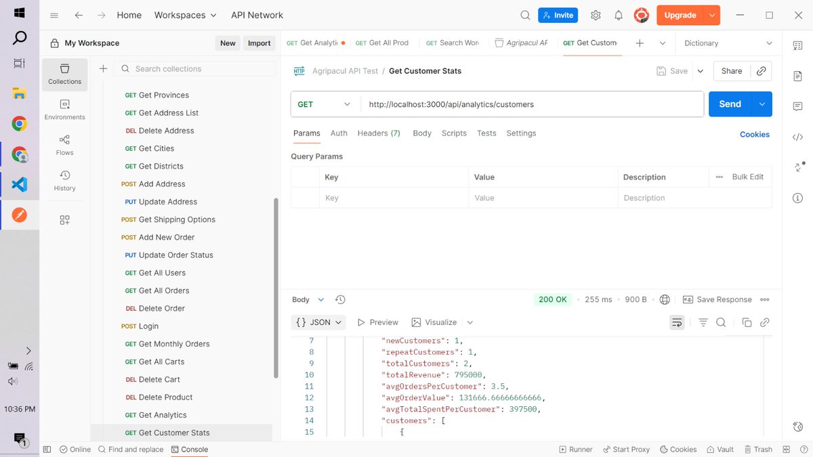
Task: Open the GET method dropdown
Action: (x=323, y=104)
